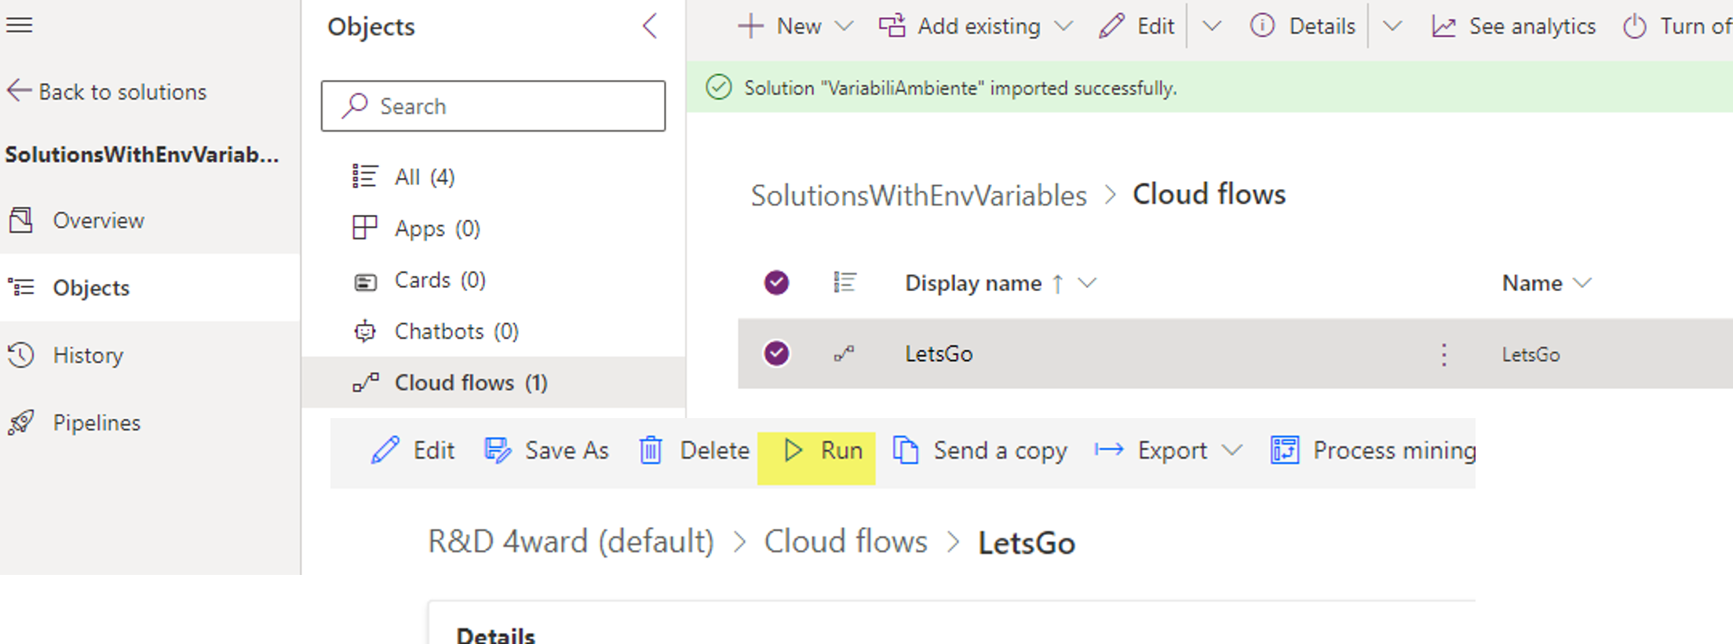Screen dimensions: 1733x644
Task: Open the hamburger navigation menu
Action: 20,25
